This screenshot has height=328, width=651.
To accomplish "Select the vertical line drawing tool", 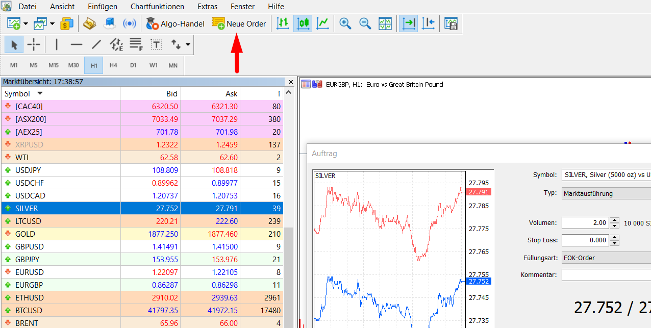I will point(56,45).
